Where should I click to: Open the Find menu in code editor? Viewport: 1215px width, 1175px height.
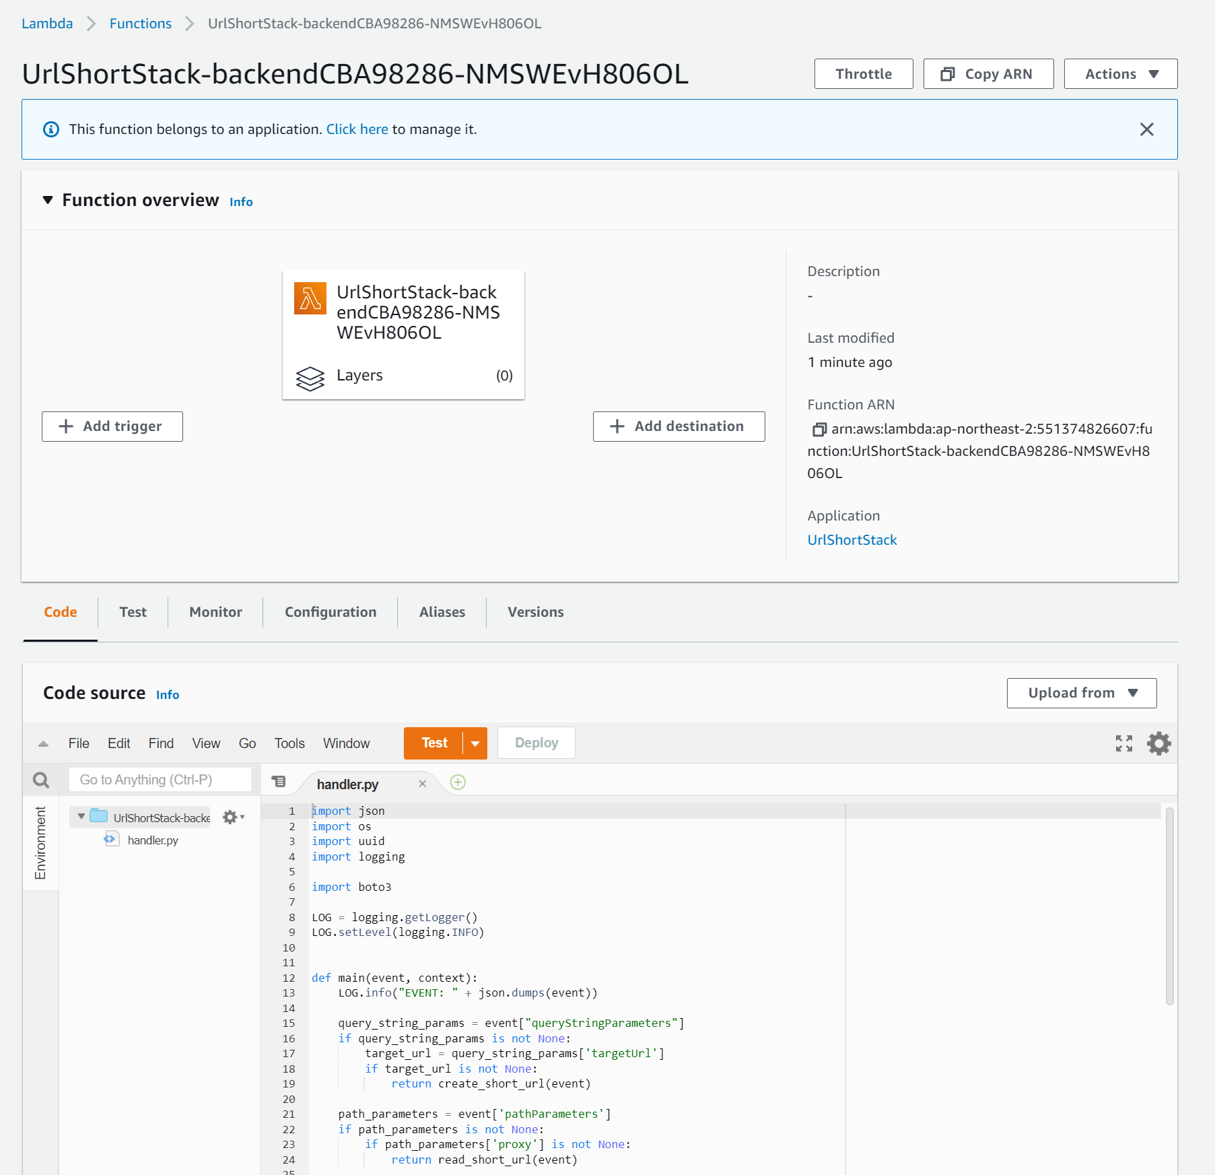pos(161,743)
